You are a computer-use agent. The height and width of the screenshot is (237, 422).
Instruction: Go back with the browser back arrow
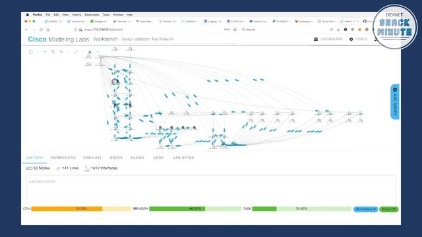(x=26, y=30)
